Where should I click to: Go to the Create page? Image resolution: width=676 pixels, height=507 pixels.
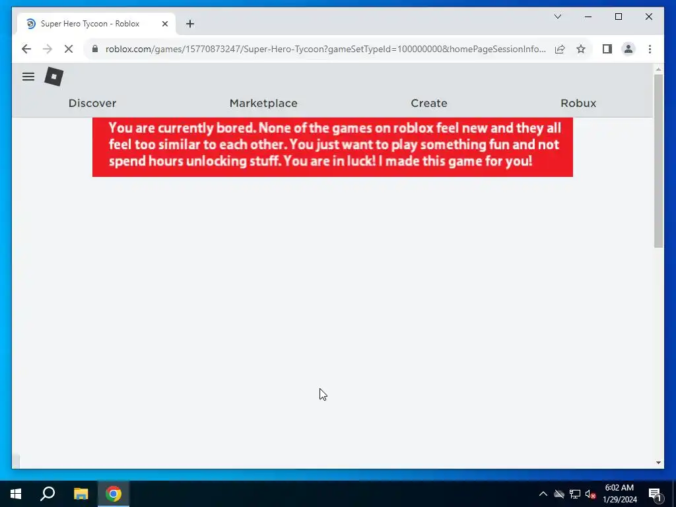click(429, 103)
